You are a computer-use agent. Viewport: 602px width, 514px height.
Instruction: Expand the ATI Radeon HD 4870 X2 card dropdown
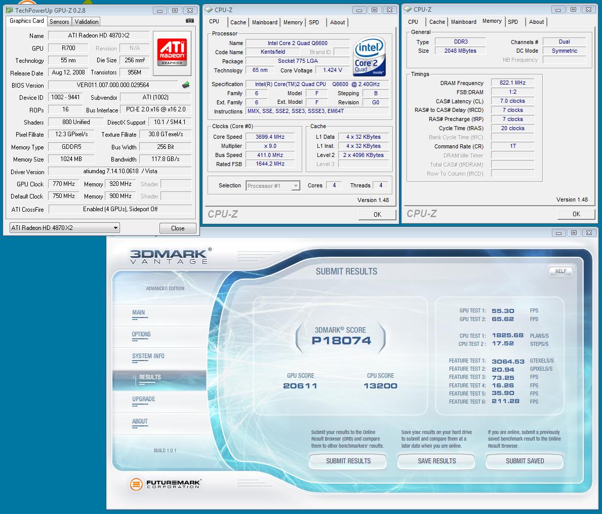click(x=64, y=228)
